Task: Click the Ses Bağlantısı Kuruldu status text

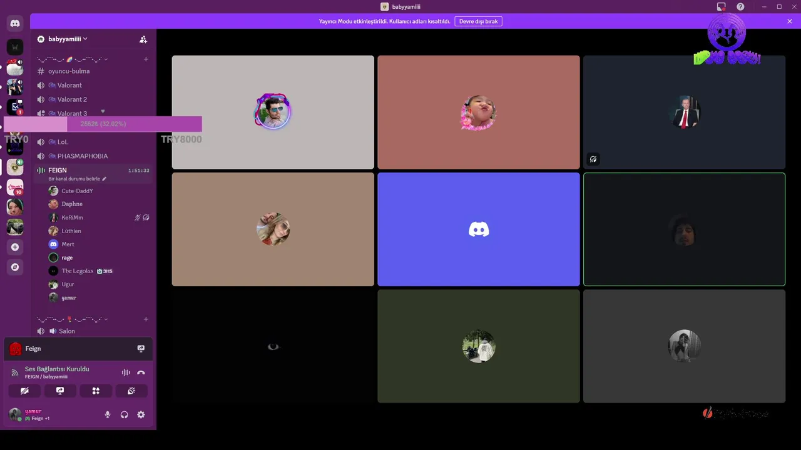Action: (57, 369)
